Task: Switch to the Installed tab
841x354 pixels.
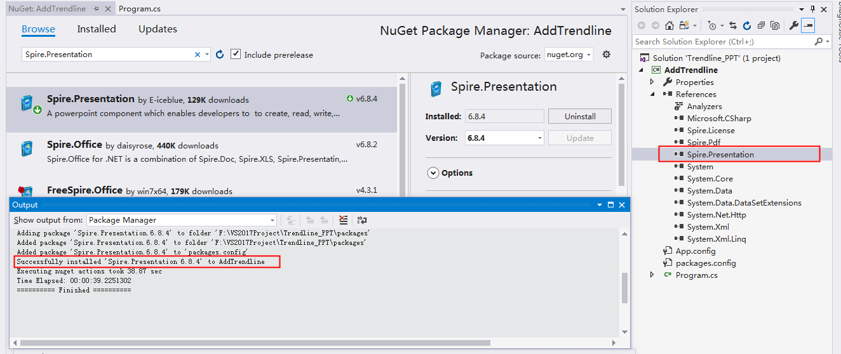Action: tap(97, 29)
